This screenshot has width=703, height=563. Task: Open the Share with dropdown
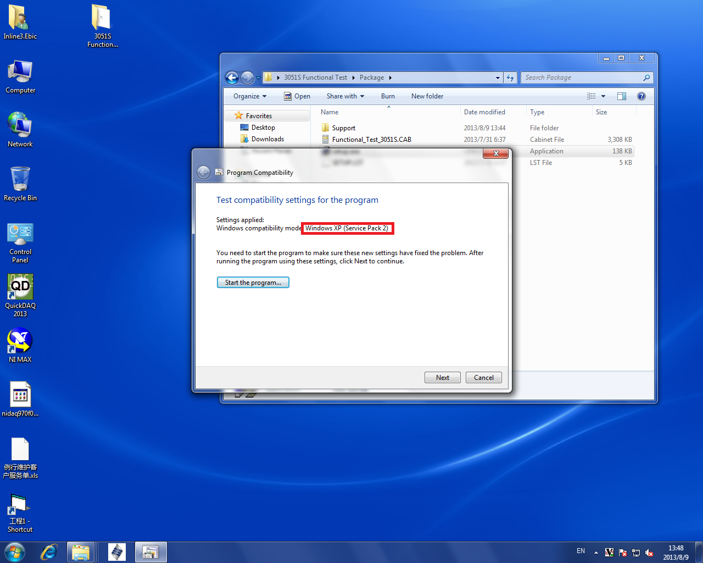[x=345, y=96]
